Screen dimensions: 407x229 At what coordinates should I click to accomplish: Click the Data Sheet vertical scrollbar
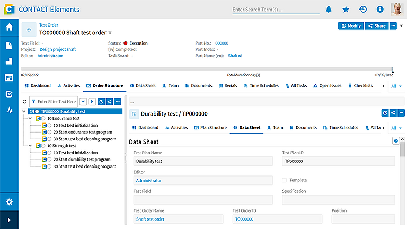(402, 149)
